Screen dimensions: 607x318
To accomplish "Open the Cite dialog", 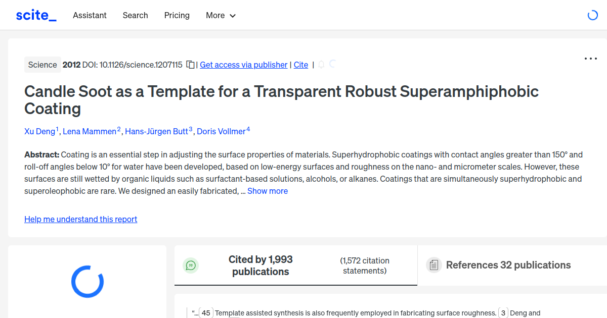I will (300, 65).
